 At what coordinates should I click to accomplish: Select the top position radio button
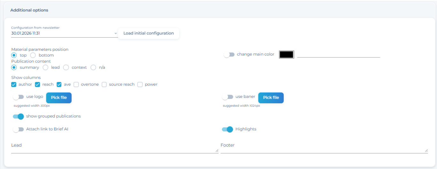14,55
